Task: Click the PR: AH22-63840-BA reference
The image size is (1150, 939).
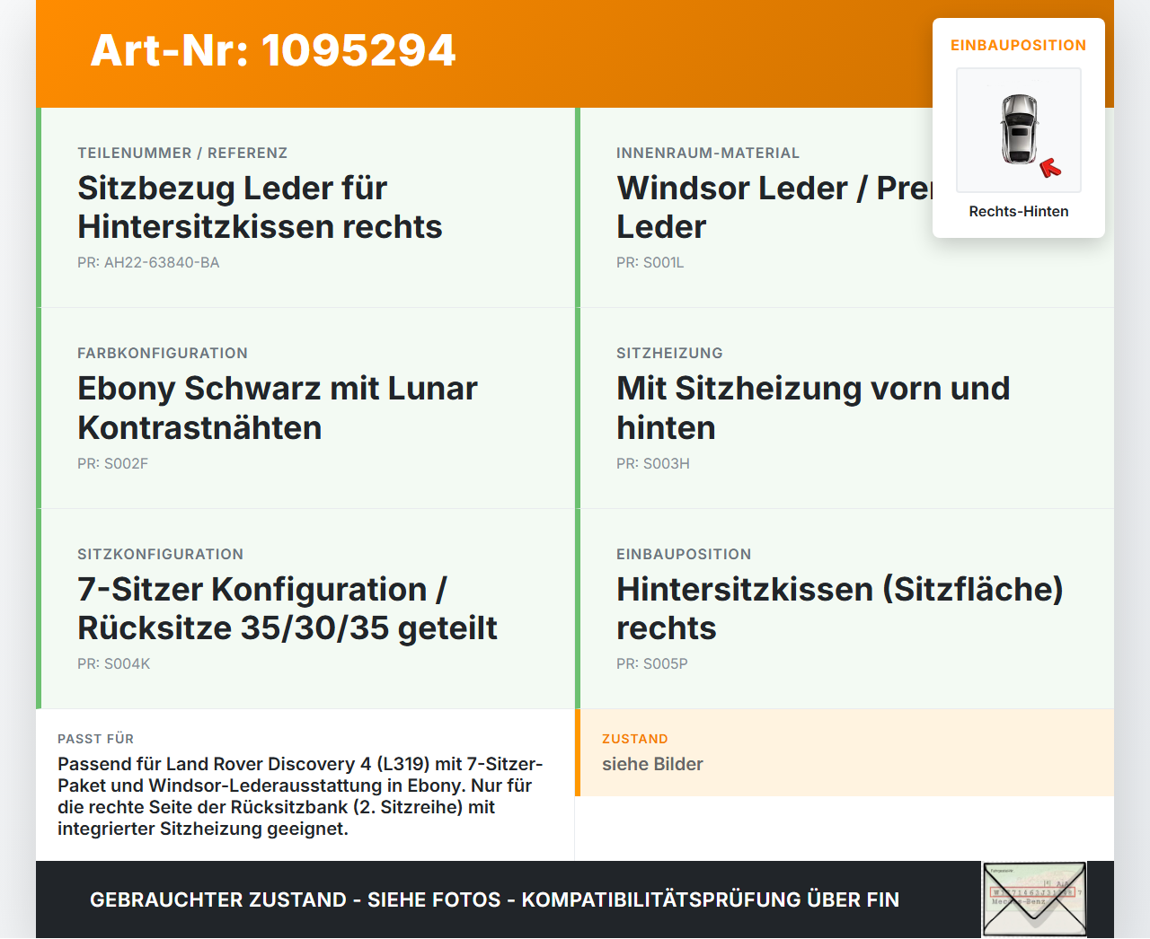Action: pyautogui.click(x=148, y=262)
